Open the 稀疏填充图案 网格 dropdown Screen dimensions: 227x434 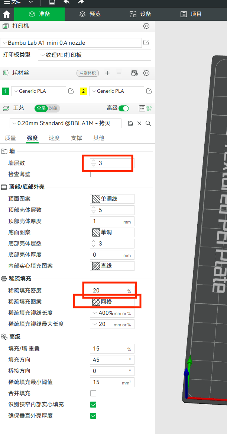coord(112,302)
